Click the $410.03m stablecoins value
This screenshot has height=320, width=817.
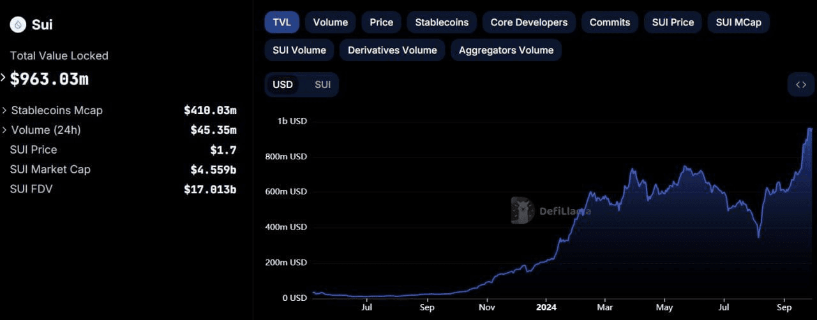click(210, 110)
